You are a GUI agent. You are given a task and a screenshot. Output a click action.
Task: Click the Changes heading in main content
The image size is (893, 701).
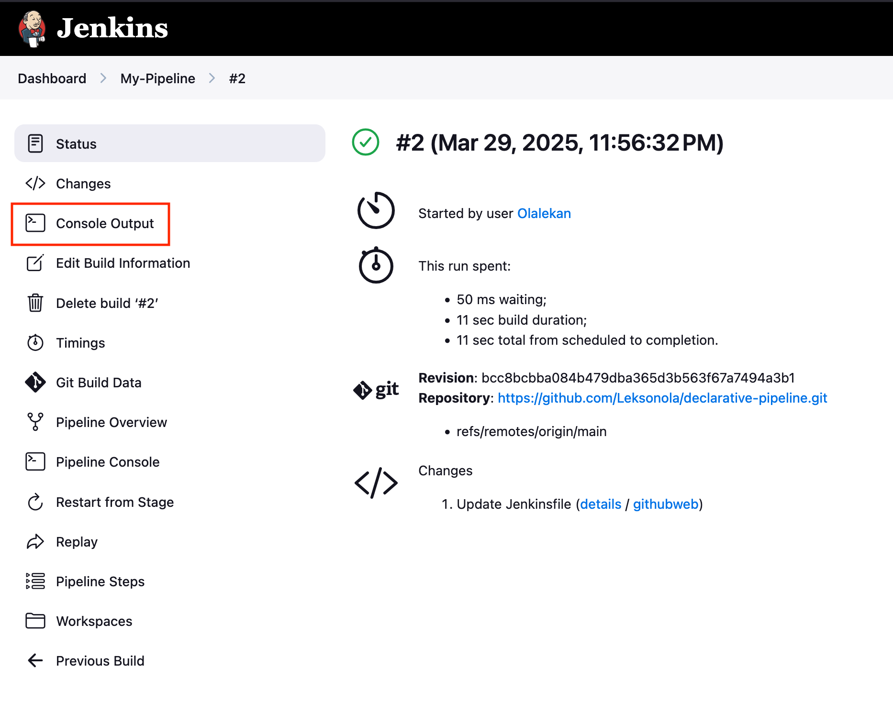click(446, 470)
